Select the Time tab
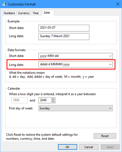The image size is (122, 152). tap(36, 13)
